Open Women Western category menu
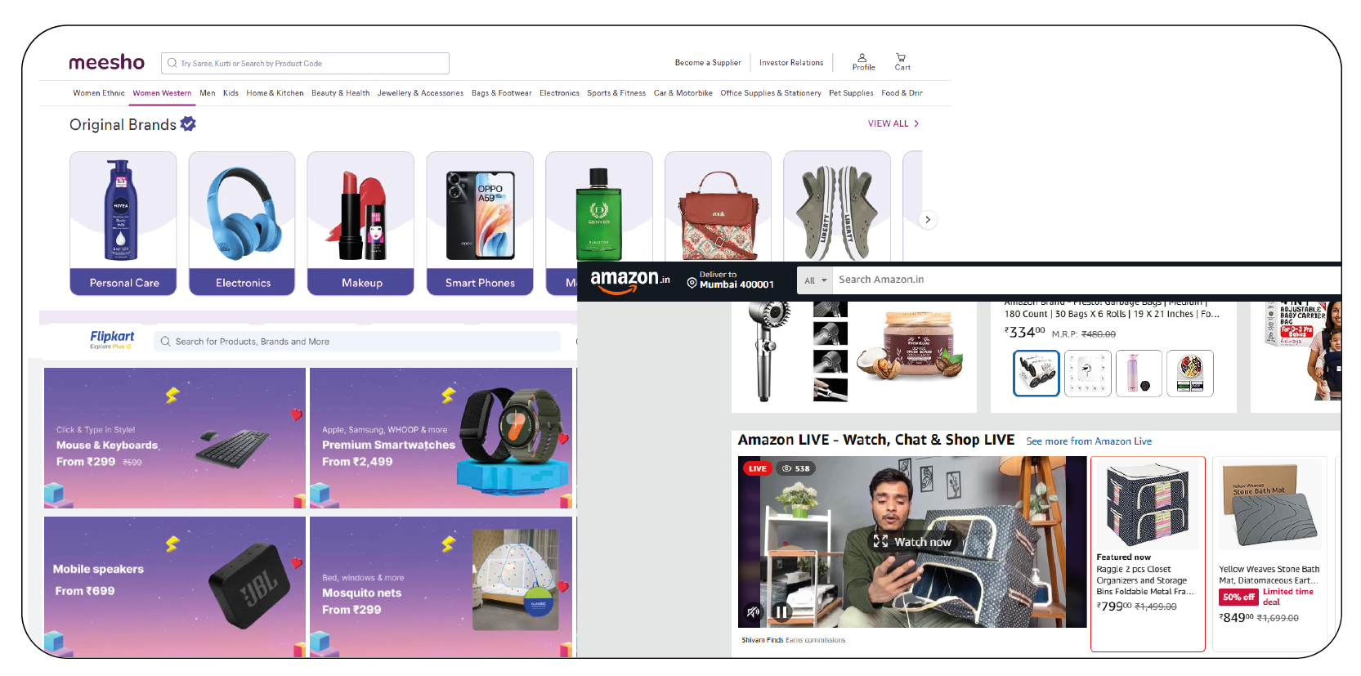1361x676 pixels. tap(162, 93)
